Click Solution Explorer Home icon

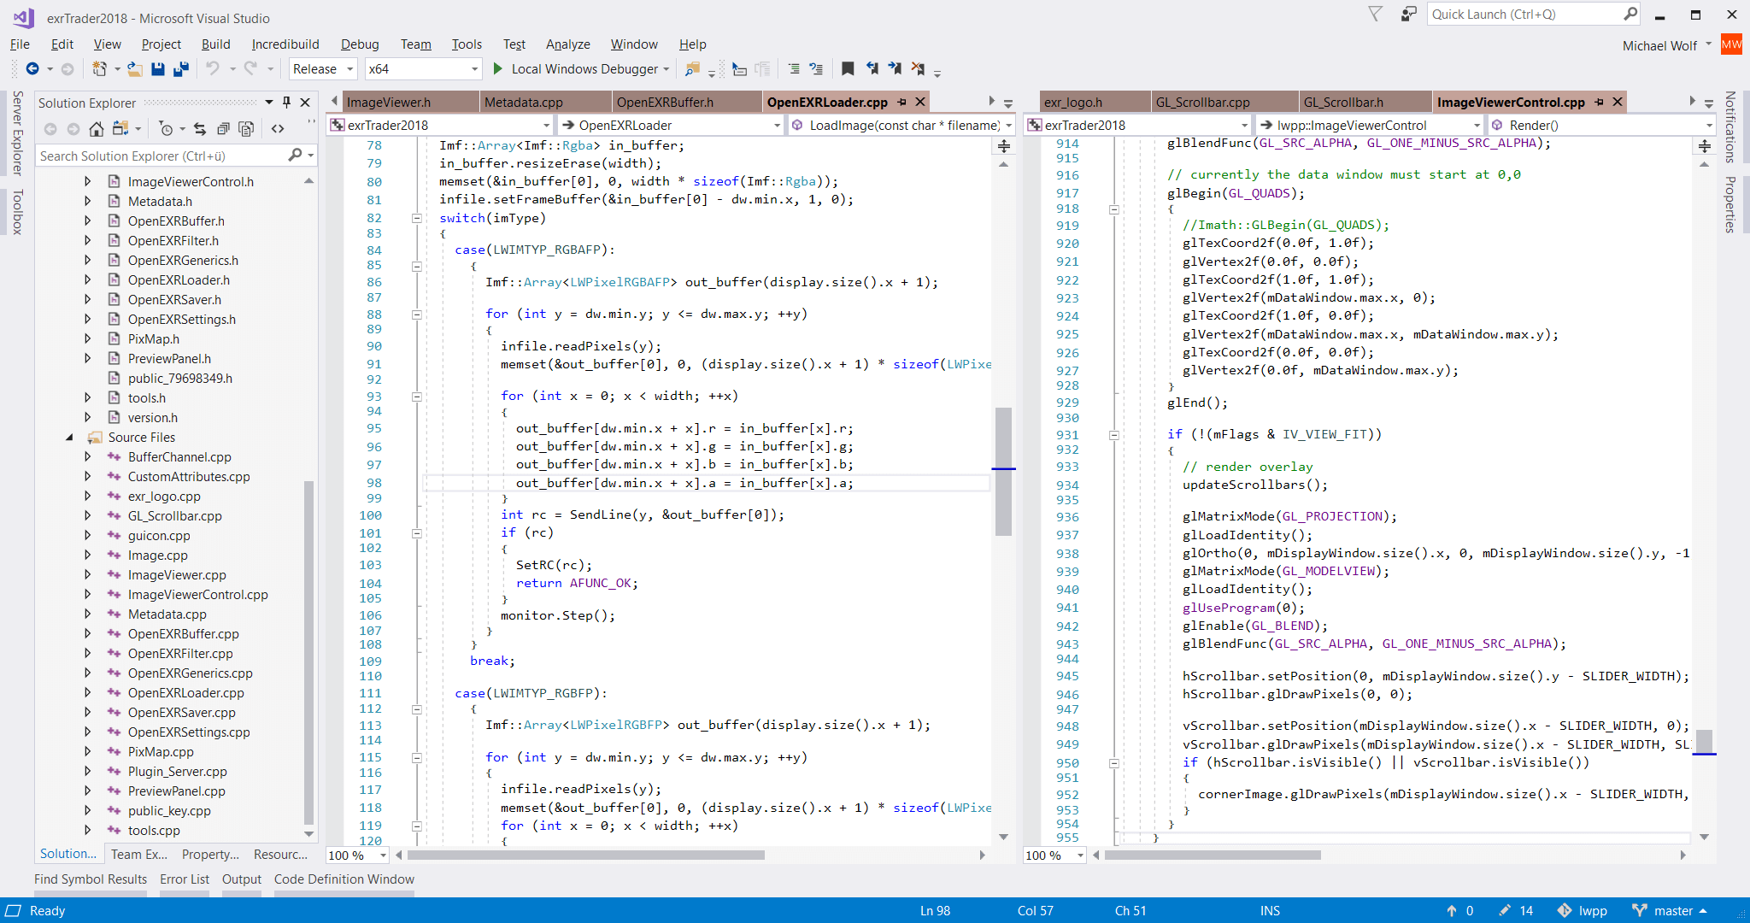click(97, 129)
